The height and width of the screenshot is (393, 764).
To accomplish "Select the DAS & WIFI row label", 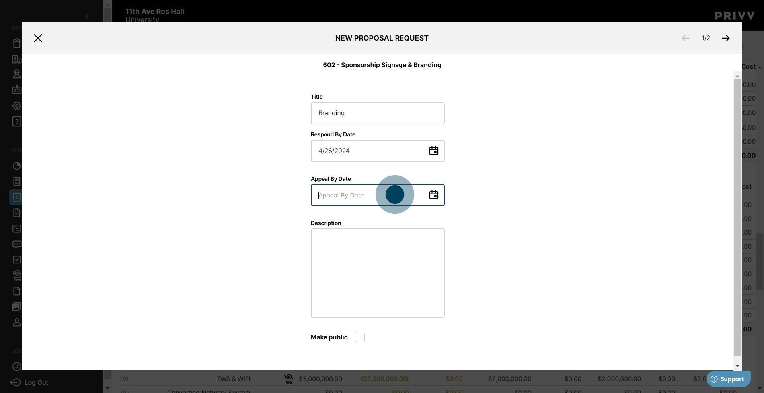I will pos(234,379).
